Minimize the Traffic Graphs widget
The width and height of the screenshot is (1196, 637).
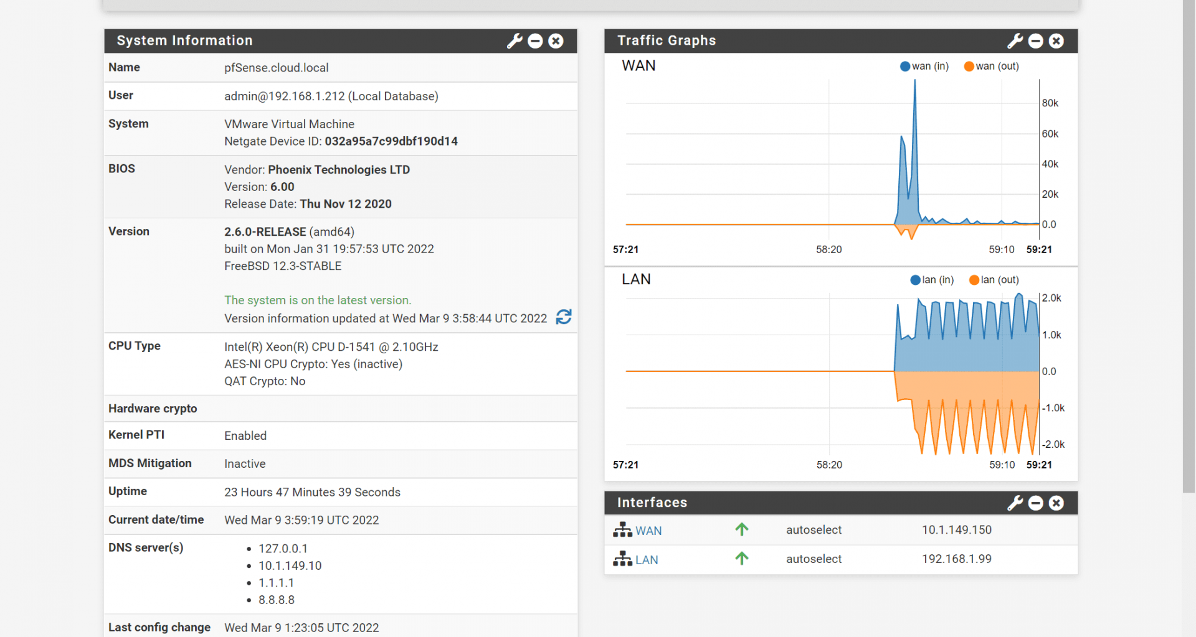pos(1035,41)
